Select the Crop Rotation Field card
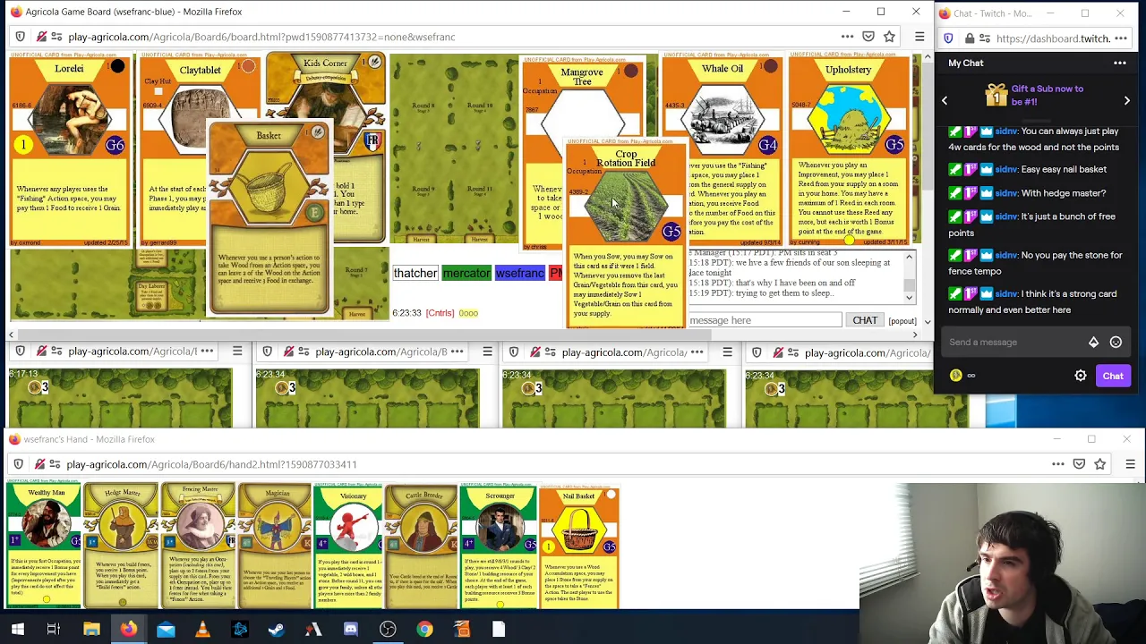Image resolution: width=1146 pixels, height=644 pixels. click(x=626, y=234)
